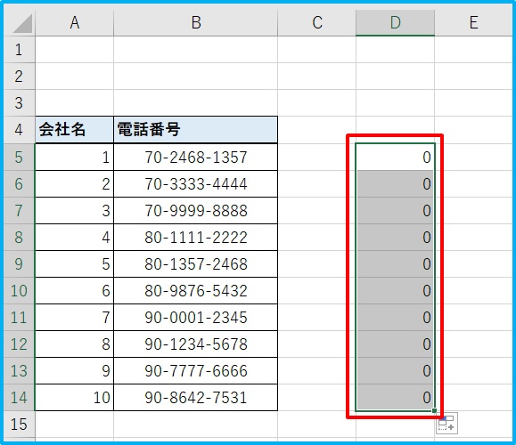Click the fill handle of column D selection
The height and width of the screenshot is (445, 516).
coord(434,410)
